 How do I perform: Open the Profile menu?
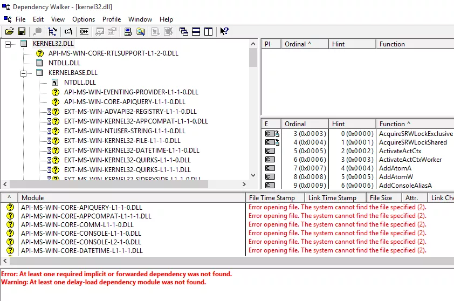click(112, 19)
